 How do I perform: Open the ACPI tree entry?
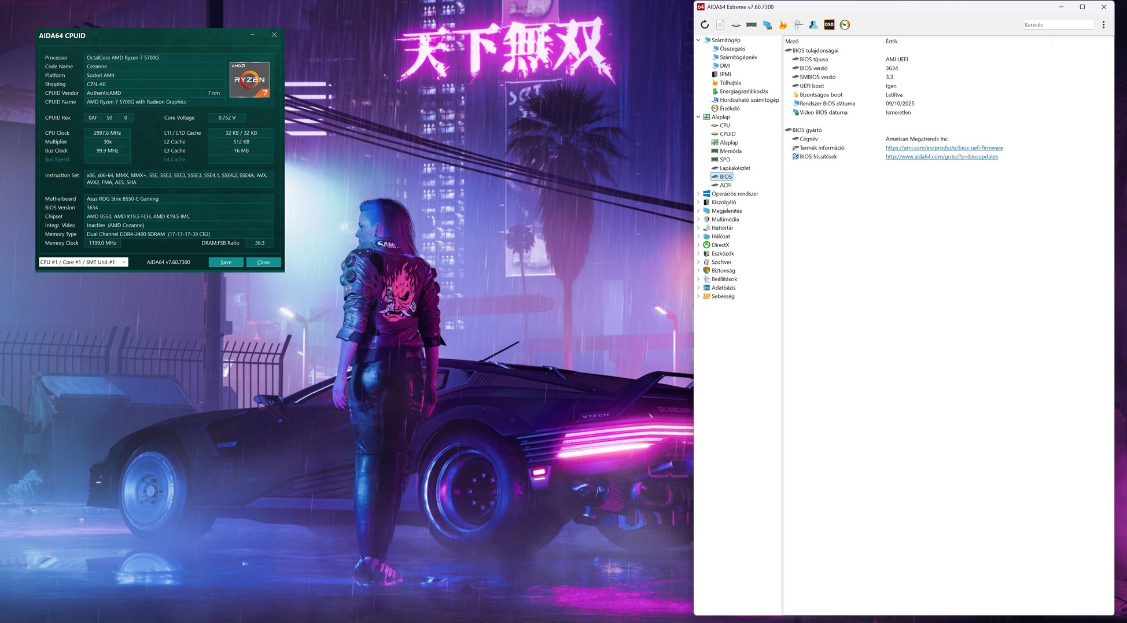pos(725,185)
